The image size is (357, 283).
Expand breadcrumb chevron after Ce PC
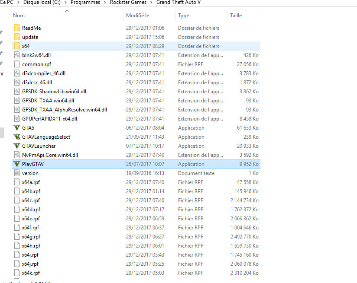(x=19, y=3)
